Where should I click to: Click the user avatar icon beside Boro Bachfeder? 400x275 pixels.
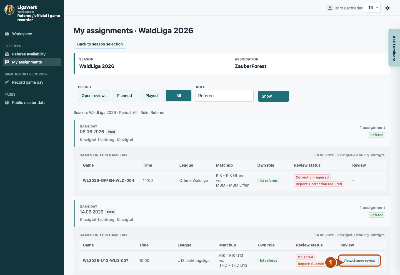(330, 8)
